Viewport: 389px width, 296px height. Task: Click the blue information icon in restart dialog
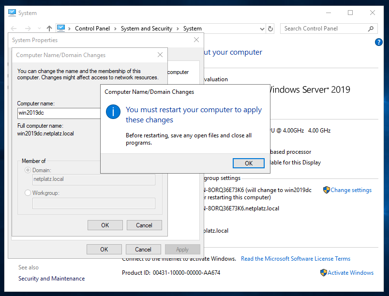pyautogui.click(x=113, y=112)
